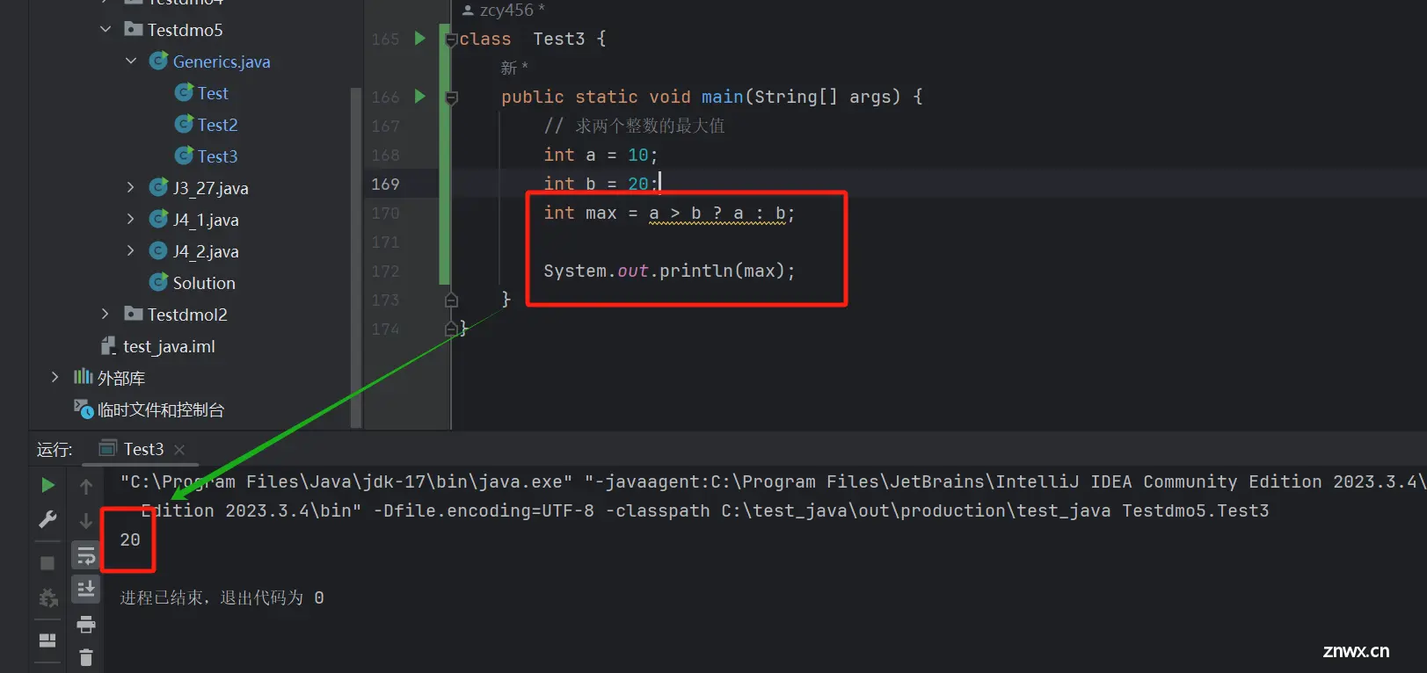Click the 'int a = 10;' line

(x=601, y=155)
